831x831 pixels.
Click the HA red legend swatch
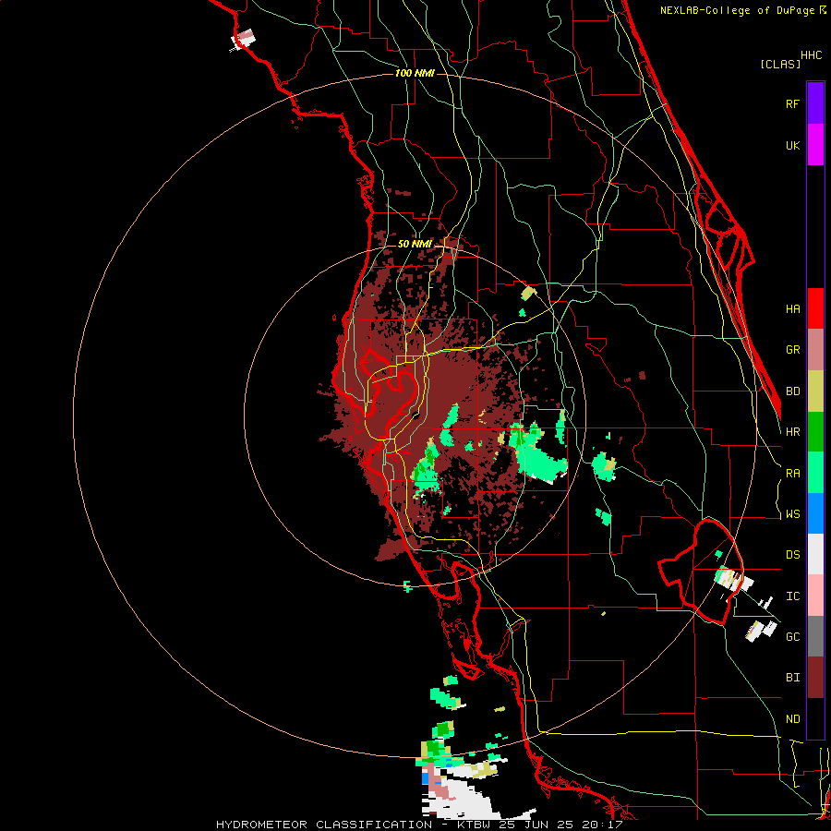click(x=815, y=308)
